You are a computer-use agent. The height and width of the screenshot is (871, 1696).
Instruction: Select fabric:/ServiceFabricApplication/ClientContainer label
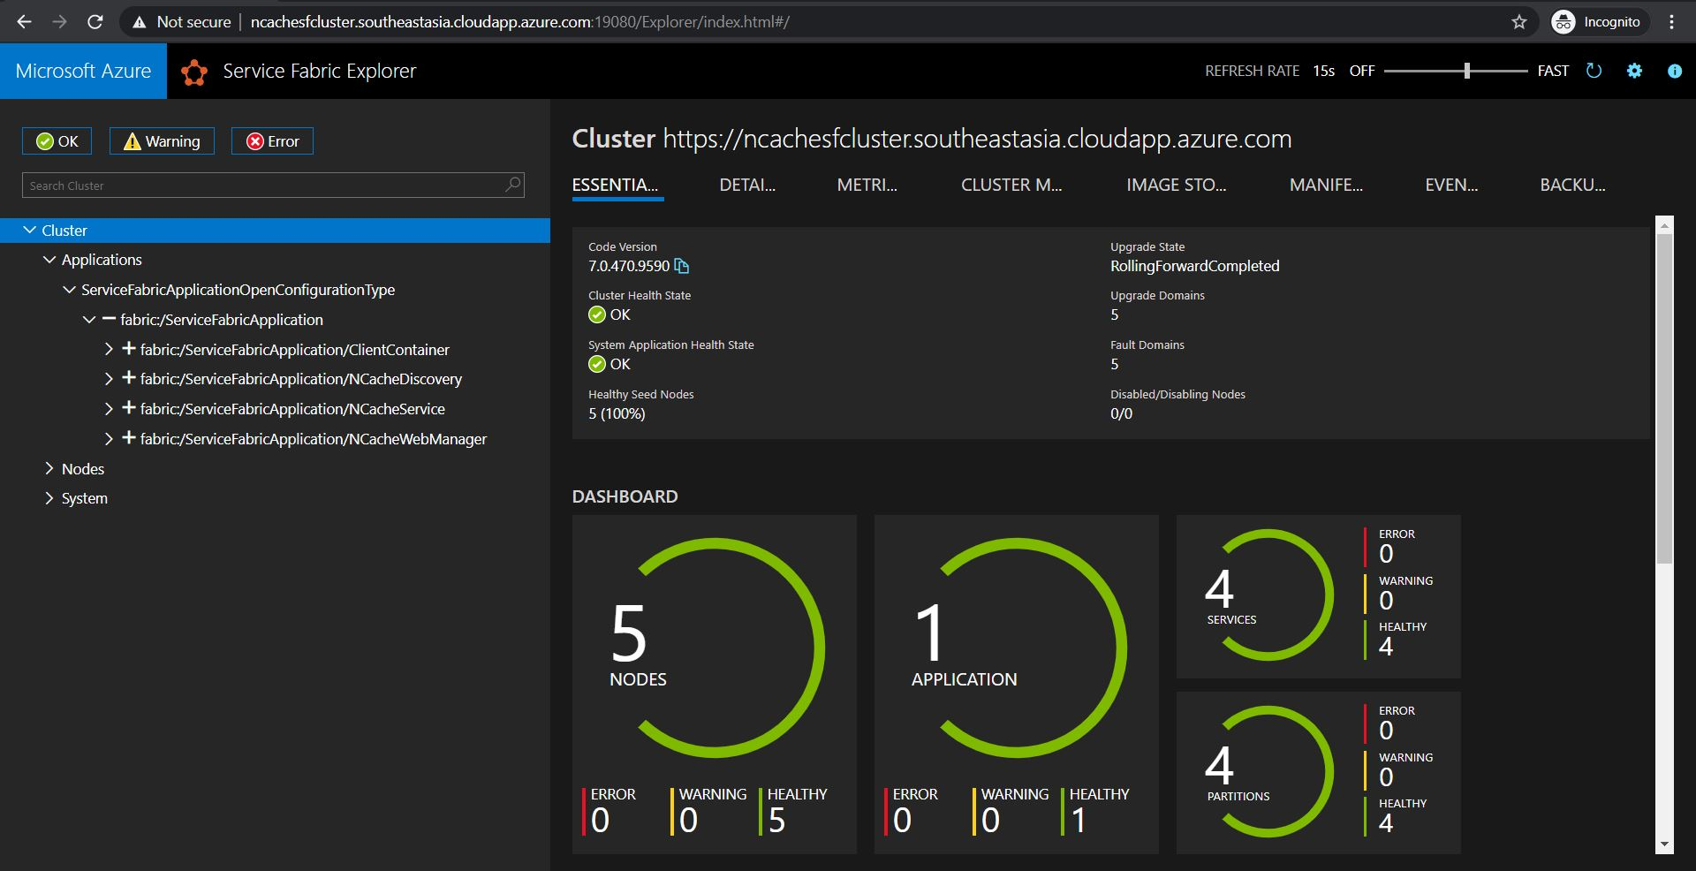tap(295, 350)
